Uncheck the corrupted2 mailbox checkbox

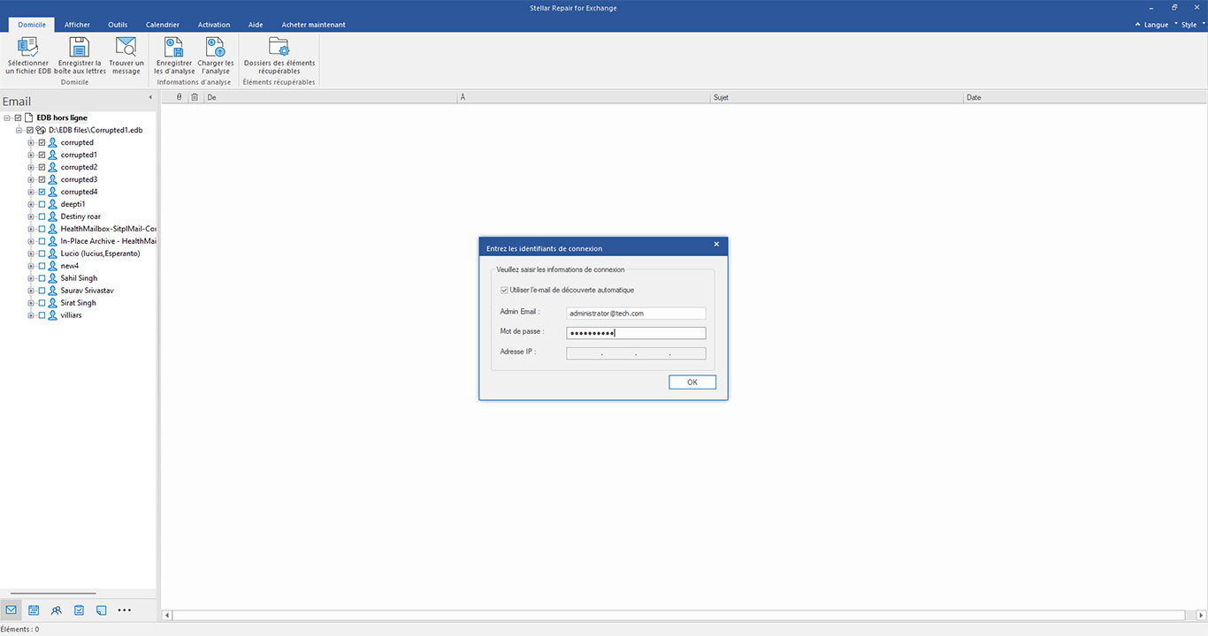[x=42, y=167]
